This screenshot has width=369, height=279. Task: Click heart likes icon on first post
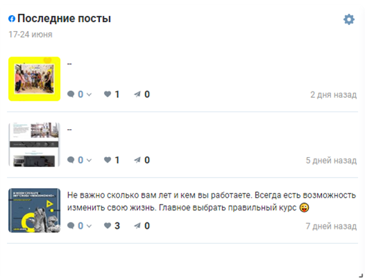pos(108,94)
